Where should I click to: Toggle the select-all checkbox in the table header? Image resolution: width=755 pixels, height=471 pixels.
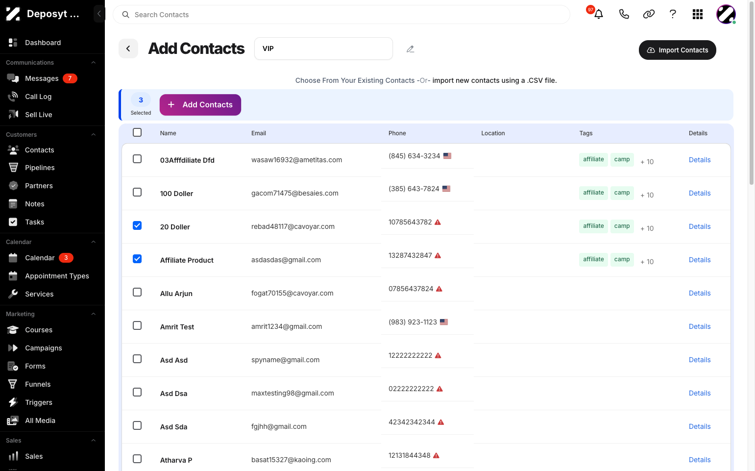(x=137, y=132)
